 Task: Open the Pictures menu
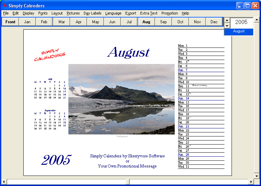click(x=73, y=13)
